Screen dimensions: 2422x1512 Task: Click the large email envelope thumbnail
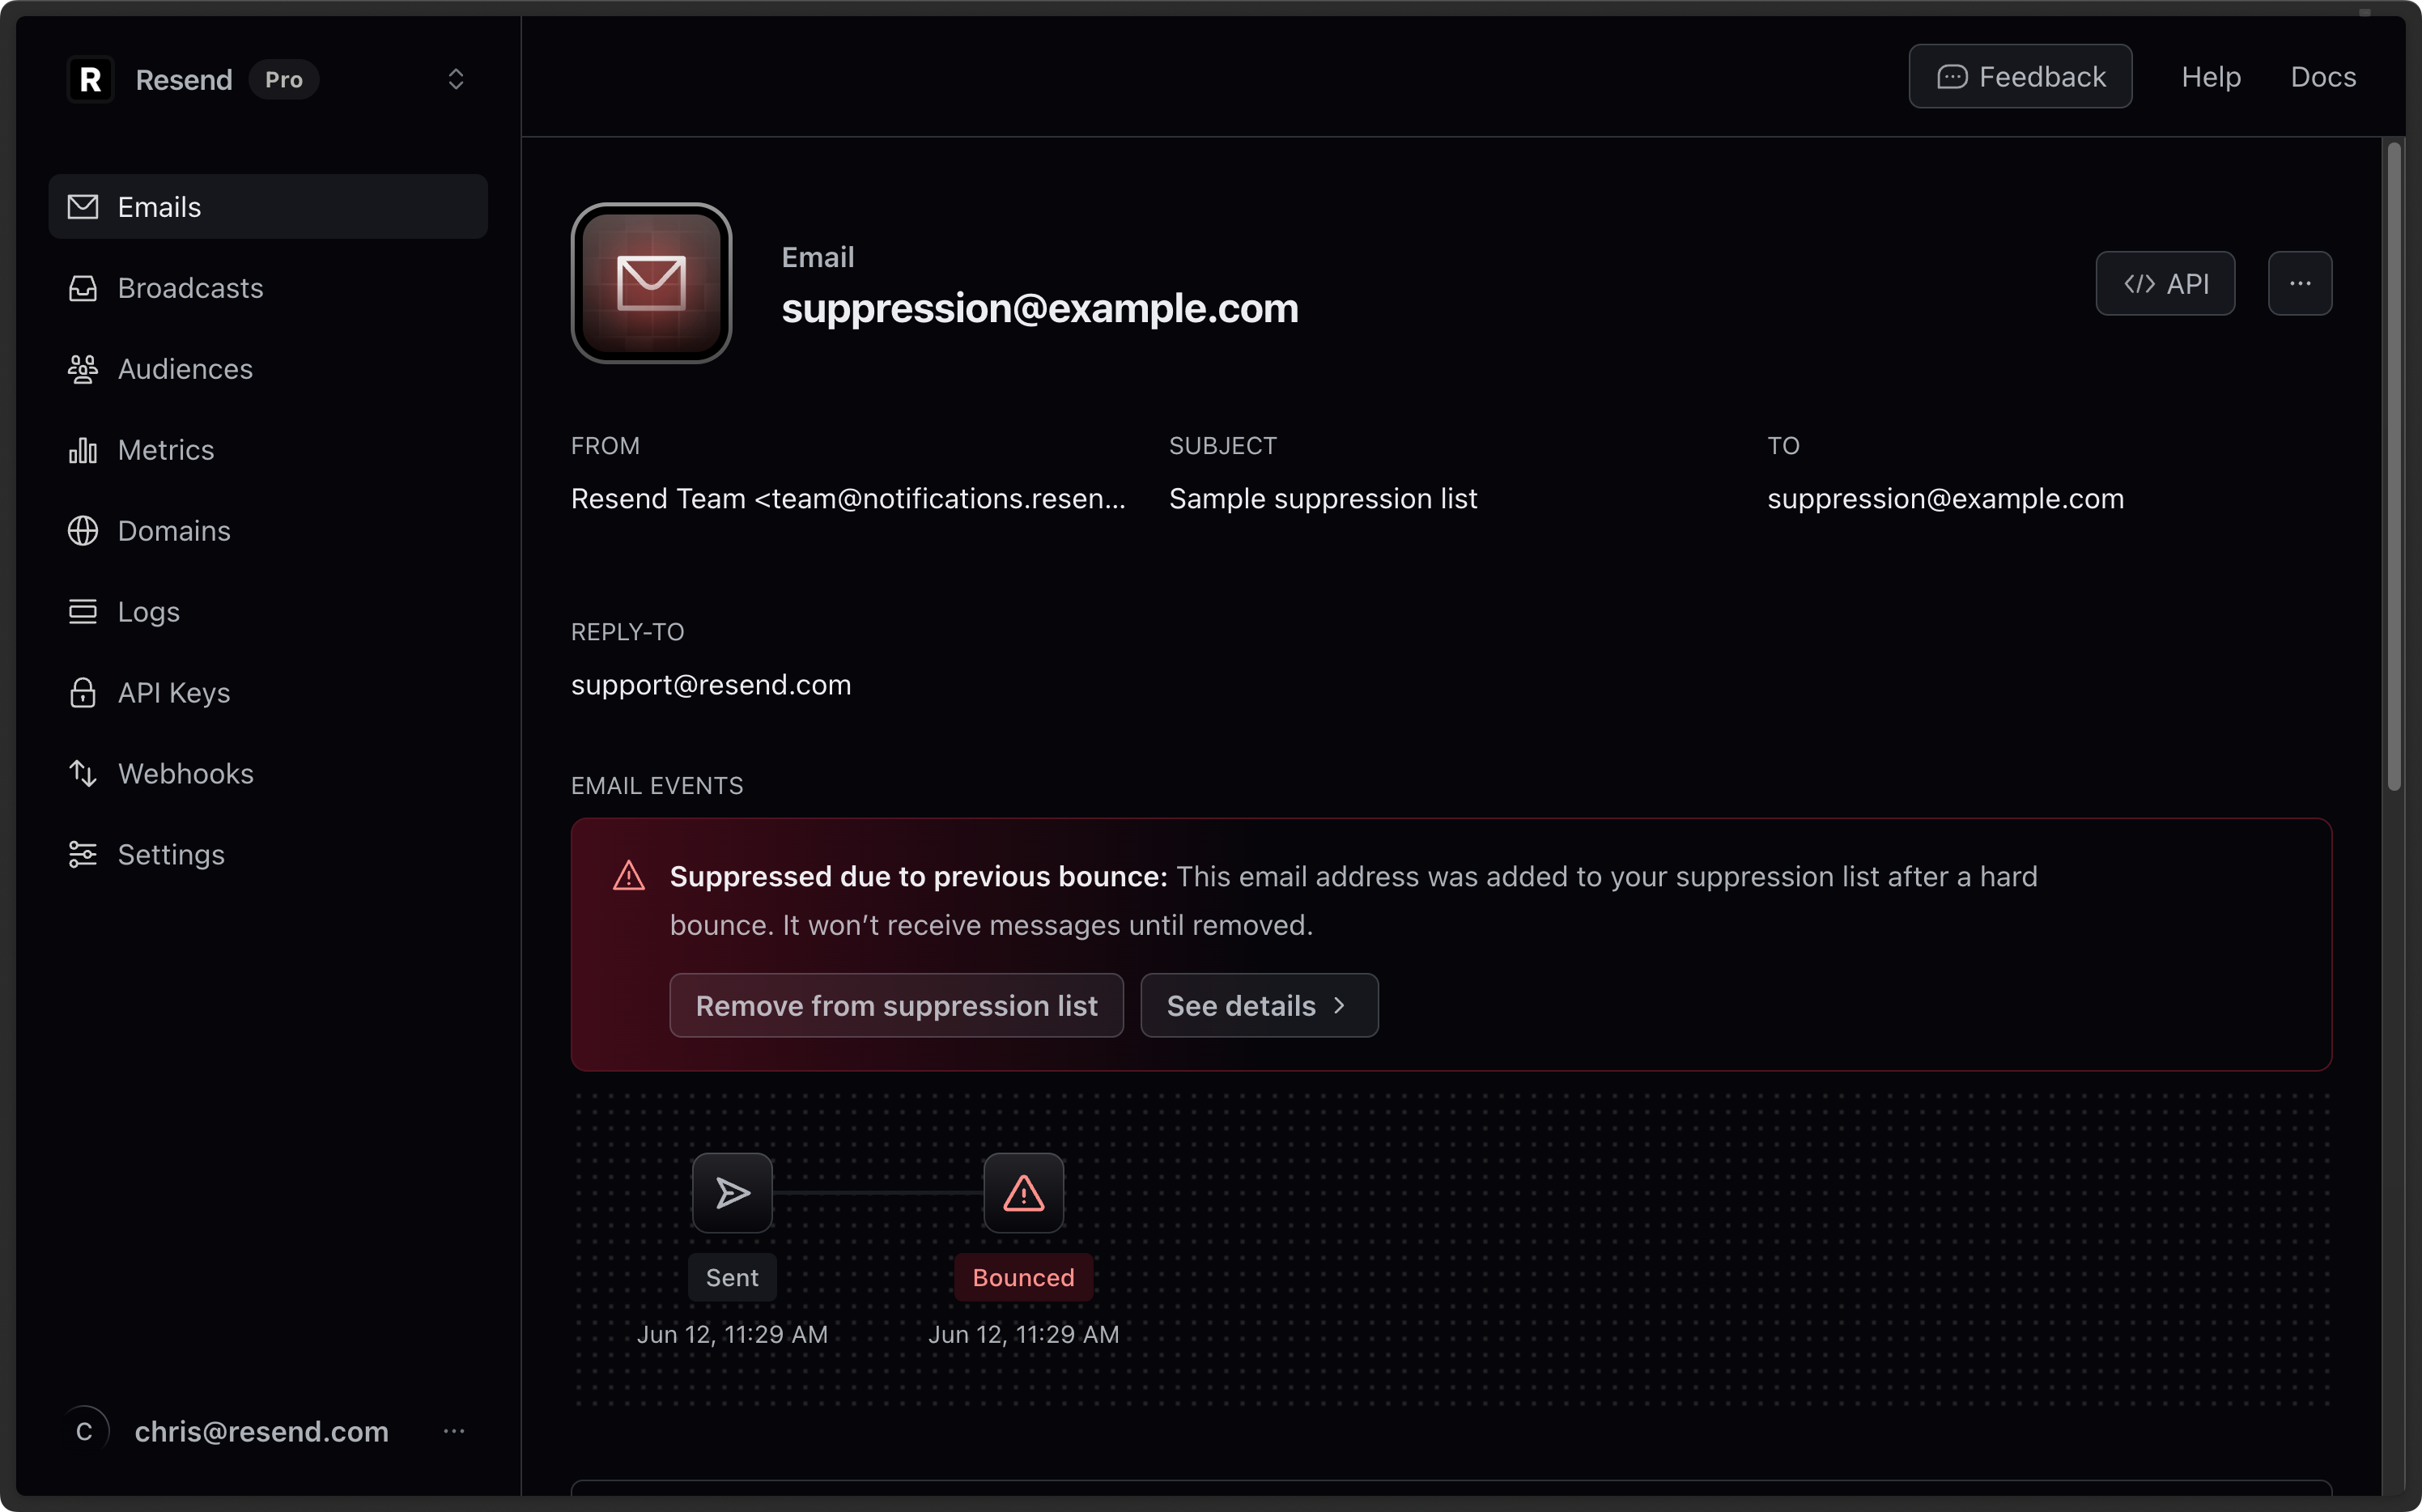pyautogui.click(x=651, y=283)
